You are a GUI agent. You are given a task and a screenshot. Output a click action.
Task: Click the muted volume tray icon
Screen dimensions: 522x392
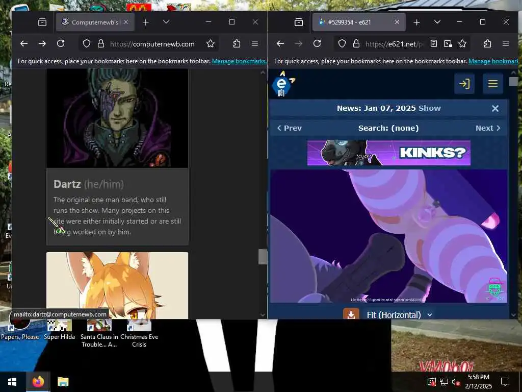tap(456, 382)
